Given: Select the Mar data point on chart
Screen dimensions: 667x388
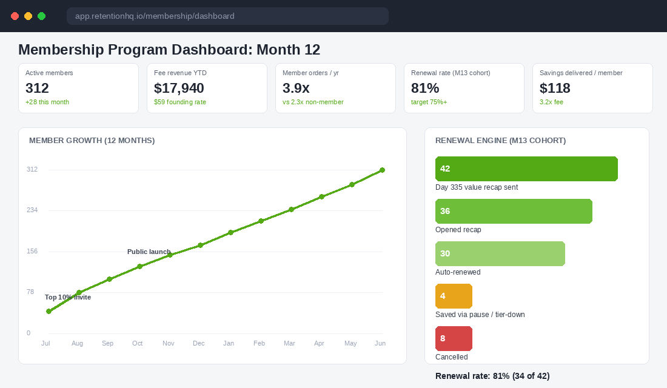Looking at the screenshot, I should click(x=292, y=209).
